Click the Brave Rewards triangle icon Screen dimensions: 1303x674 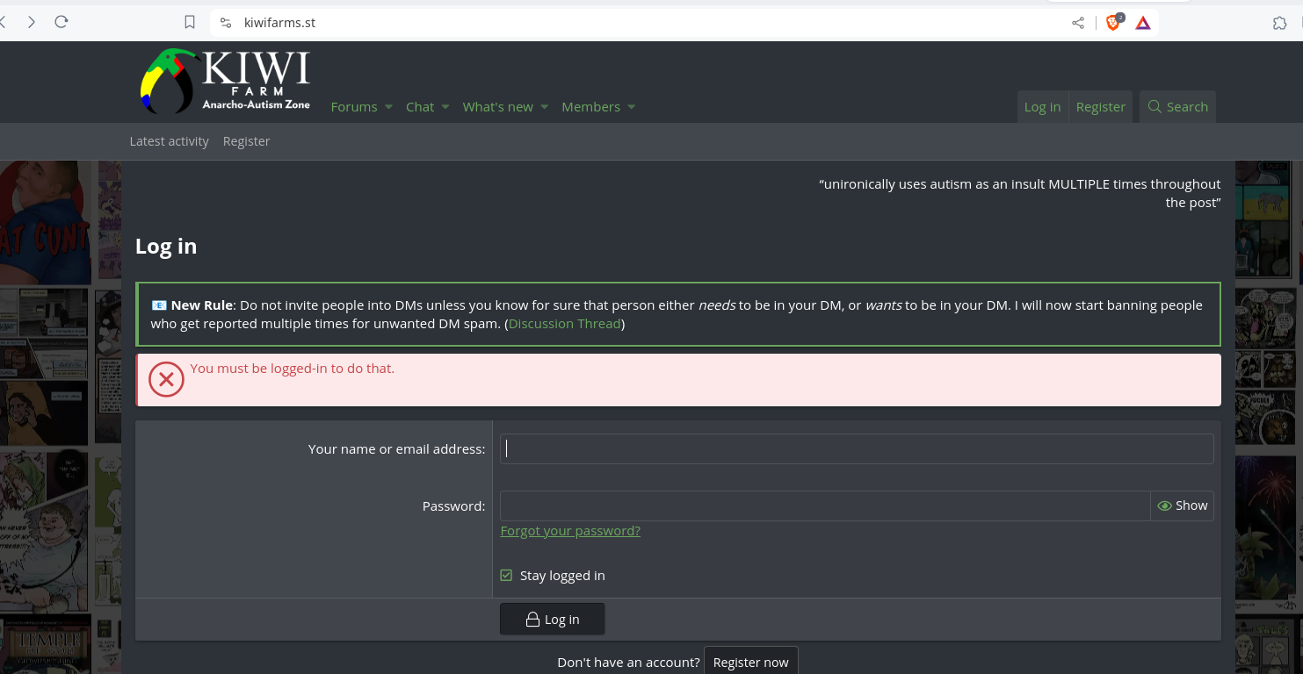[x=1143, y=23]
